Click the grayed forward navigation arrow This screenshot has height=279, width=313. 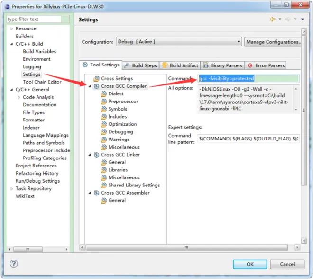click(x=287, y=19)
